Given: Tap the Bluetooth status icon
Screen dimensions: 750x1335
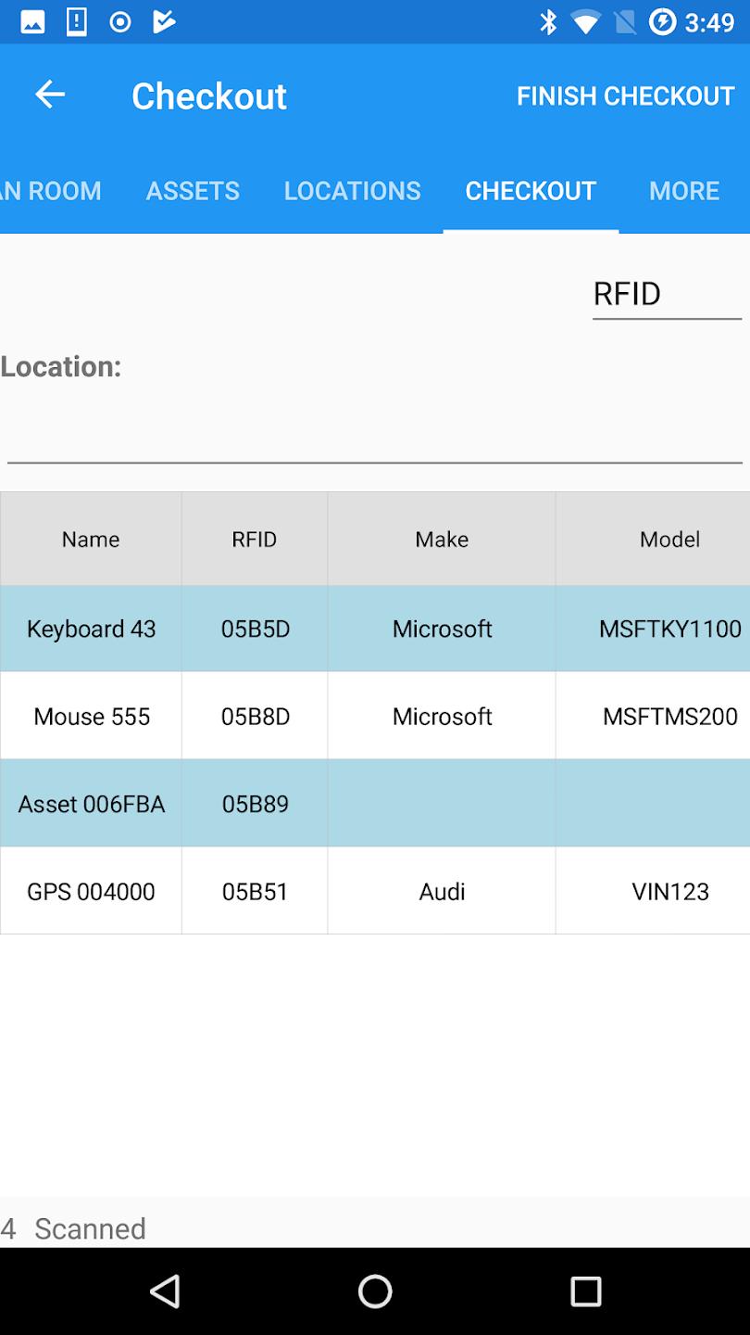Looking at the screenshot, I should point(548,21).
